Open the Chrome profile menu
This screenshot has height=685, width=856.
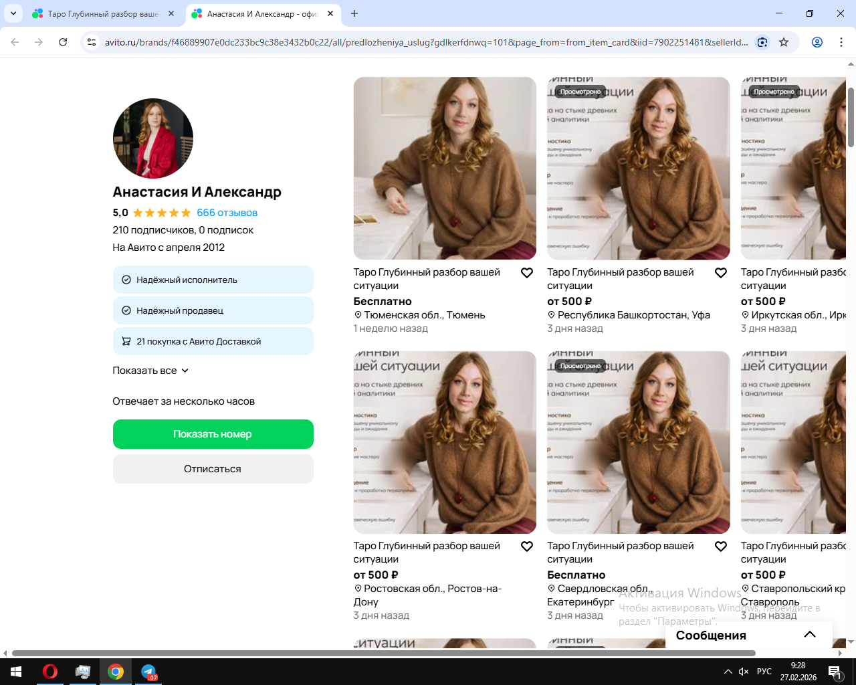[x=817, y=42]
